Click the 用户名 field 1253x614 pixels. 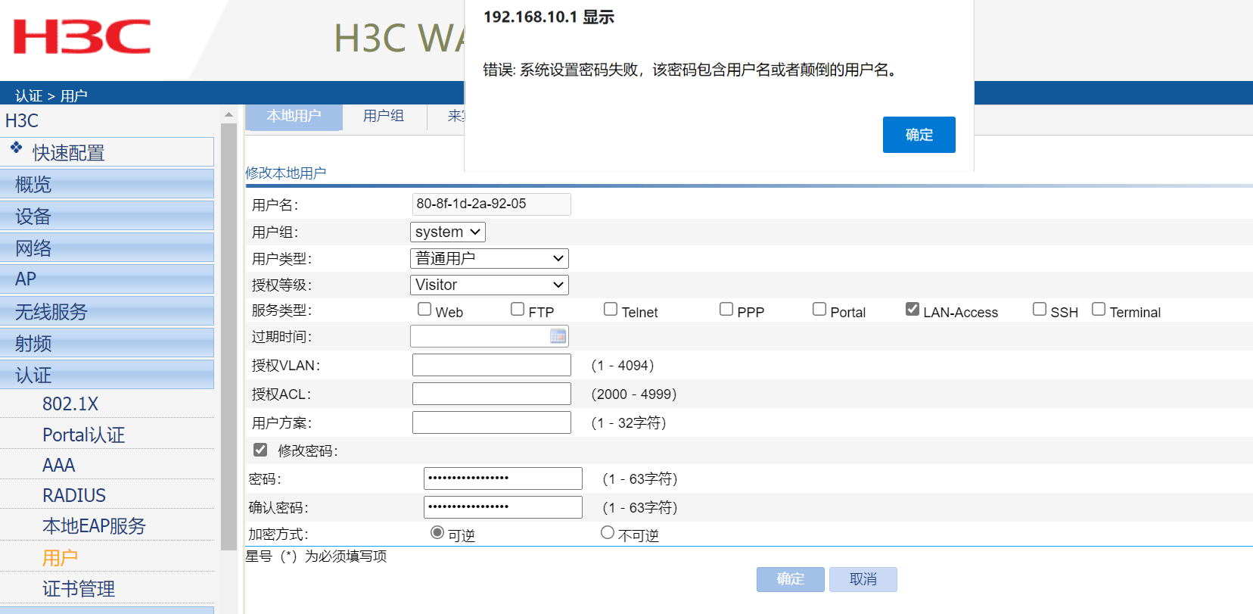492,204
